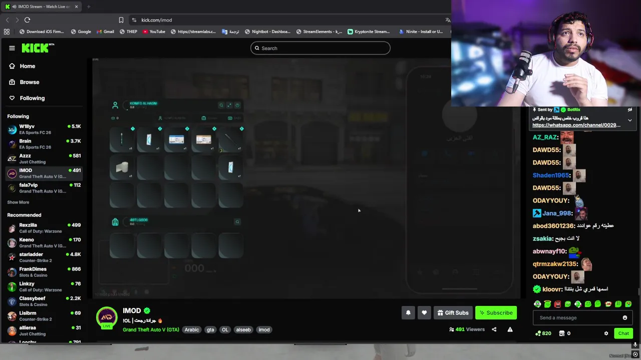Open channel points 820 balance
The height and width of the screenshot is (360, 641).
[x=543, y=333]
